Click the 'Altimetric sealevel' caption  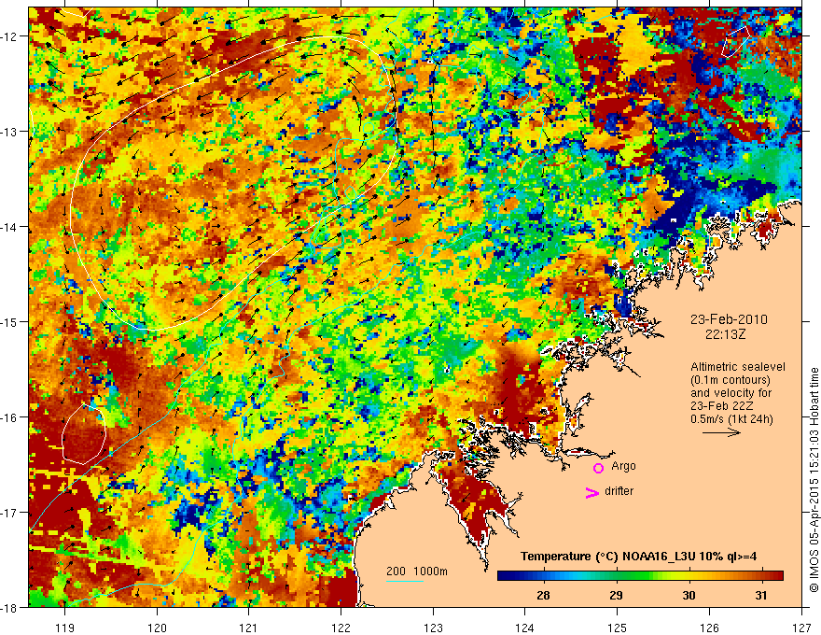[x=738, y=367]
